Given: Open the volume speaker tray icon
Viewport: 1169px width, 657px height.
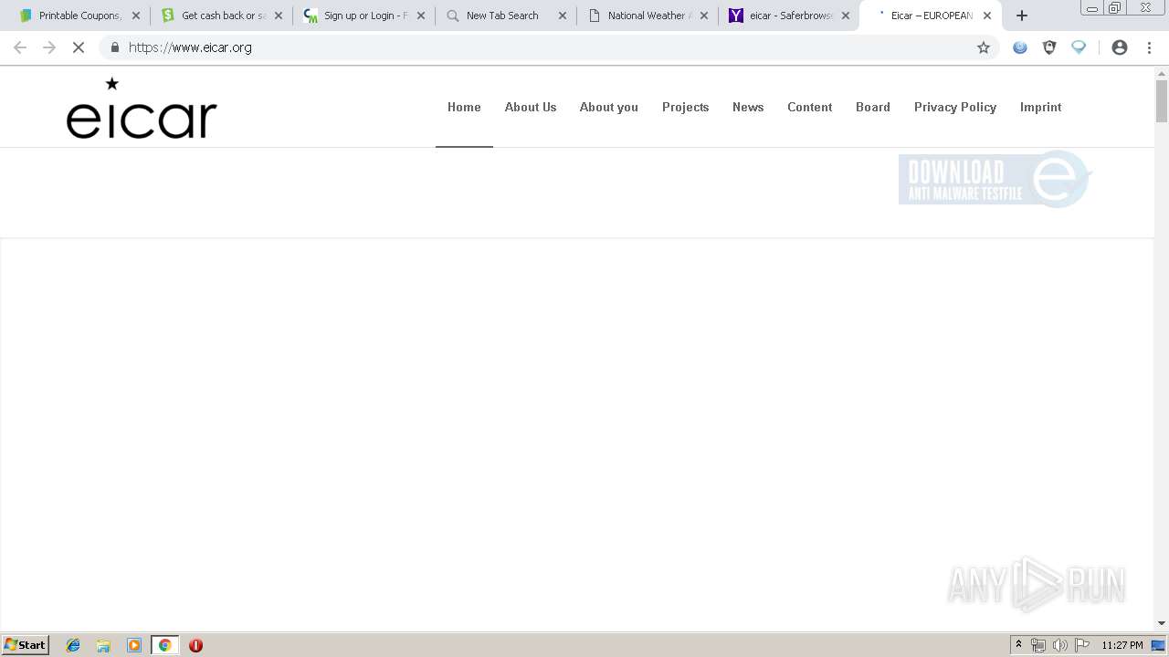Looking at the screenshot, I should [1060, 645].
